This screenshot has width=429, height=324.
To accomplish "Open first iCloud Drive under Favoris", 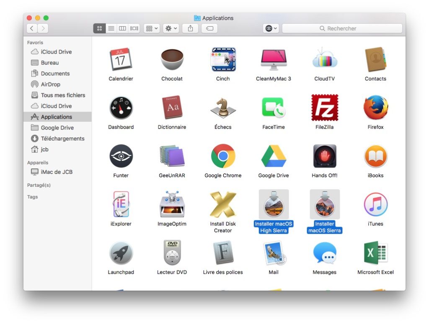I will pyautogui.click(x=57, y=52).
